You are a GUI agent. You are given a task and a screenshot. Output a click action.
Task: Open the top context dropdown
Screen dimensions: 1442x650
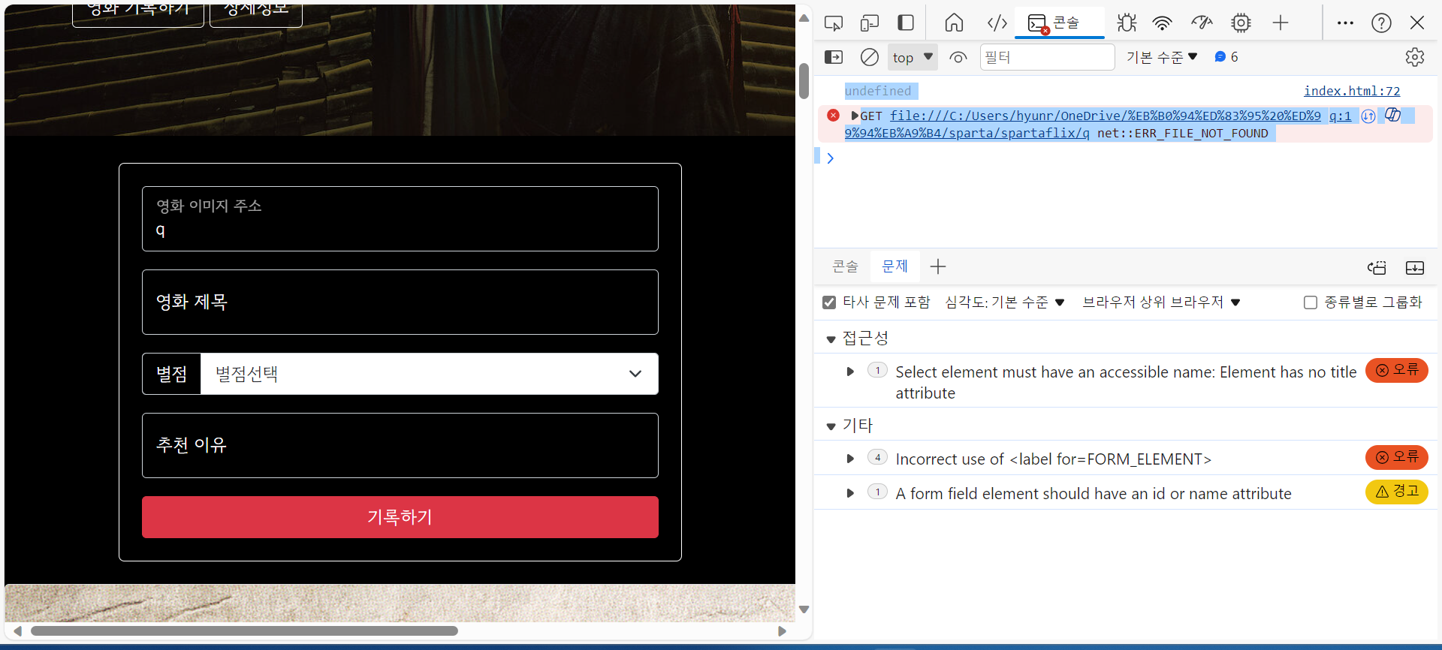[x=913, y=57]
